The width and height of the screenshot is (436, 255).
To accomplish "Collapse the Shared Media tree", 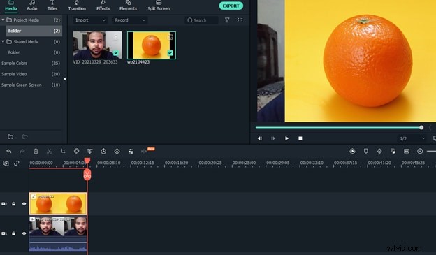I will coord(3,42).
